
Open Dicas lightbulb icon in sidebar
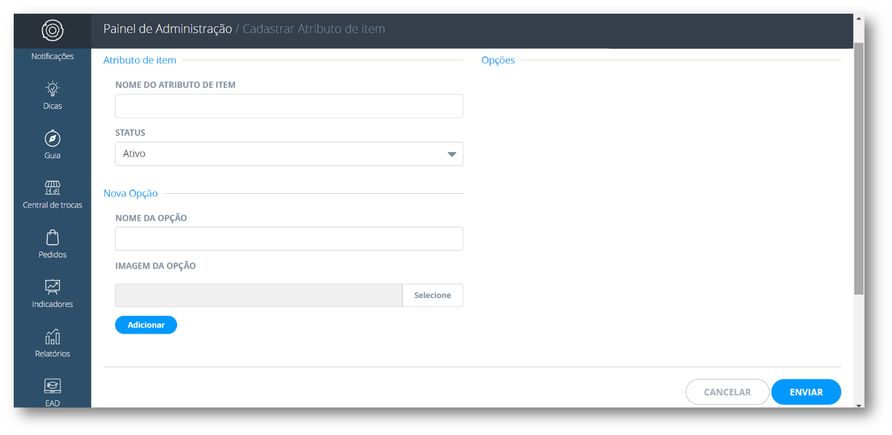coord(52,88)
